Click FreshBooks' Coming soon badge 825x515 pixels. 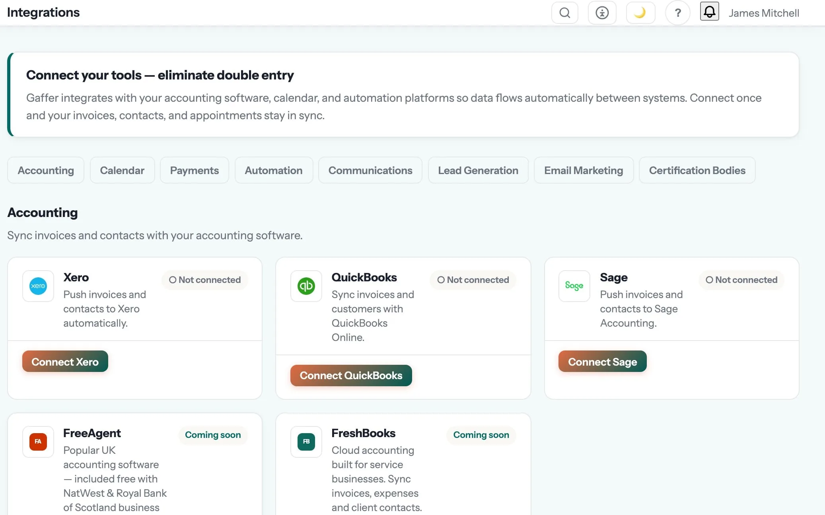[x=481, y=435]
